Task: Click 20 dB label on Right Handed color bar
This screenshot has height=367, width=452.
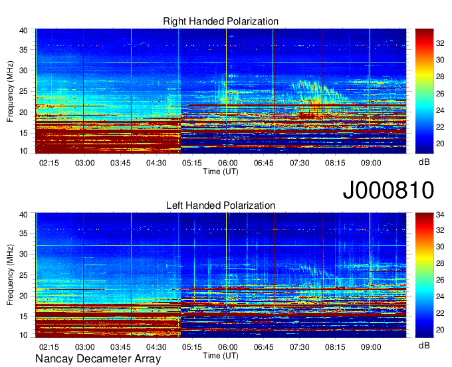Action: pos(440,144)
